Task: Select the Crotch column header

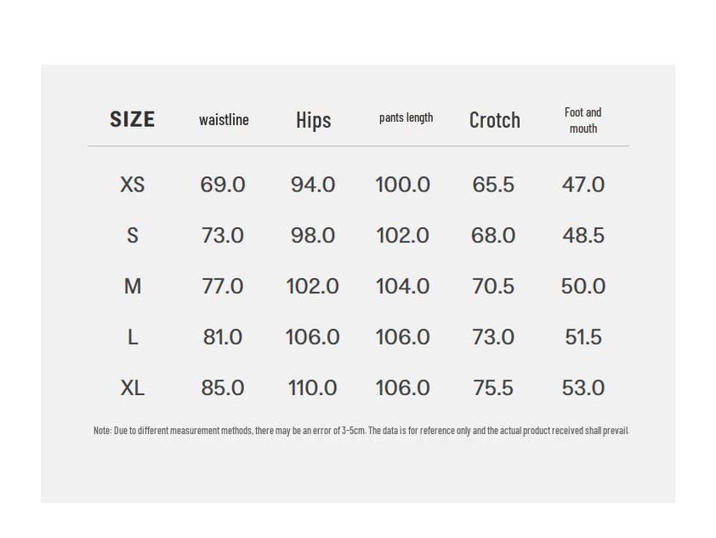Action: 494,120
